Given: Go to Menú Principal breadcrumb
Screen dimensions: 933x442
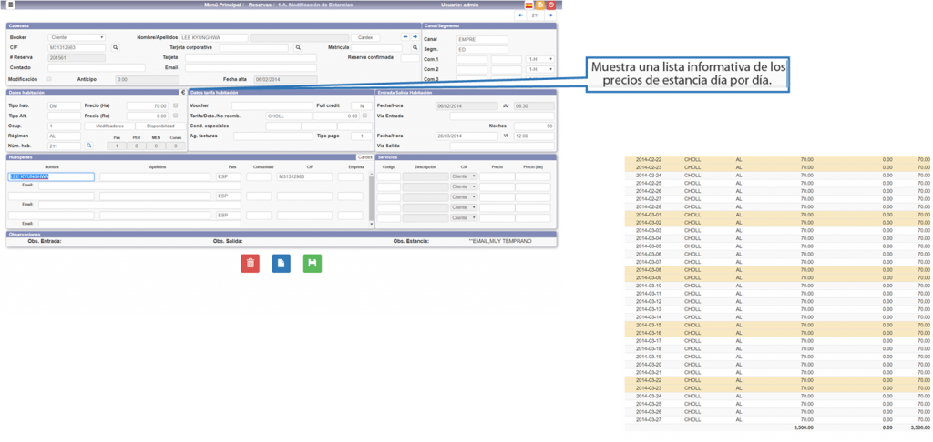Looking at the screenshot, I should coord(223,5).
